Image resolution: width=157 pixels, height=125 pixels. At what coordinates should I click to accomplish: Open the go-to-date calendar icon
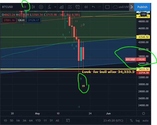tap(68, 120)
